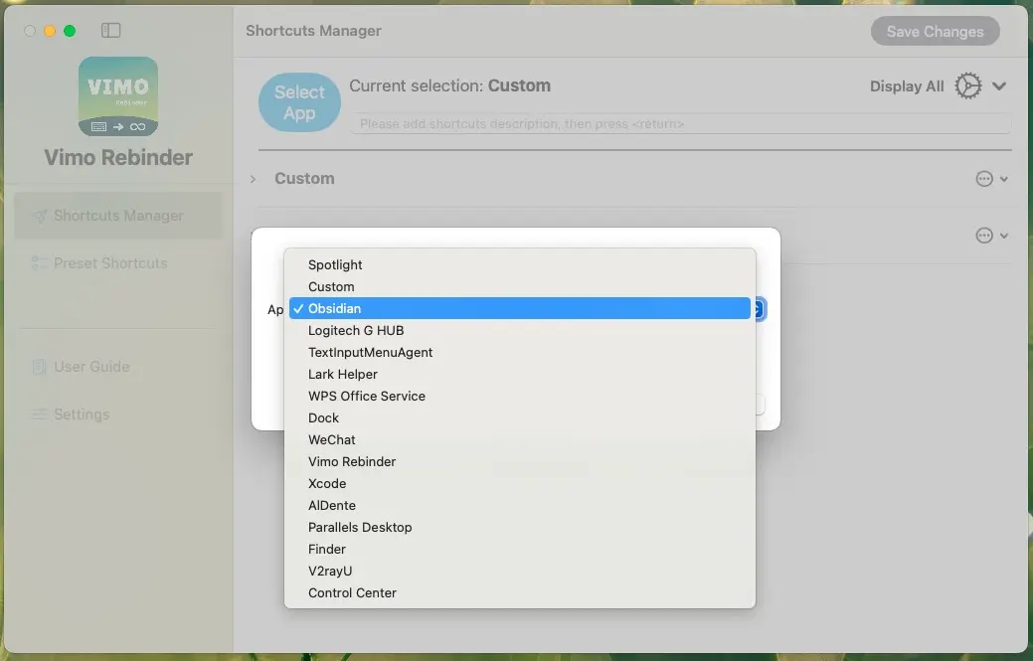Choose Custom in the dropdown list
The height and width of the screenshot is (661, 1033).
click(331, 287)
